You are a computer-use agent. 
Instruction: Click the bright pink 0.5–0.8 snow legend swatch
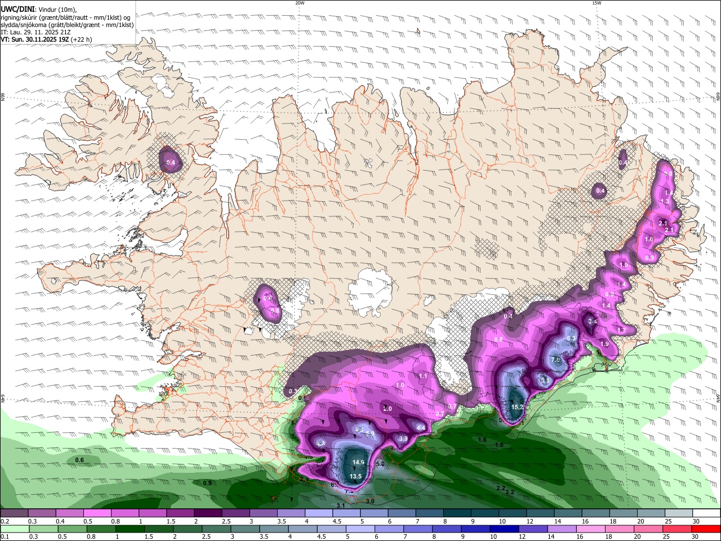click(x=97, y=513)
